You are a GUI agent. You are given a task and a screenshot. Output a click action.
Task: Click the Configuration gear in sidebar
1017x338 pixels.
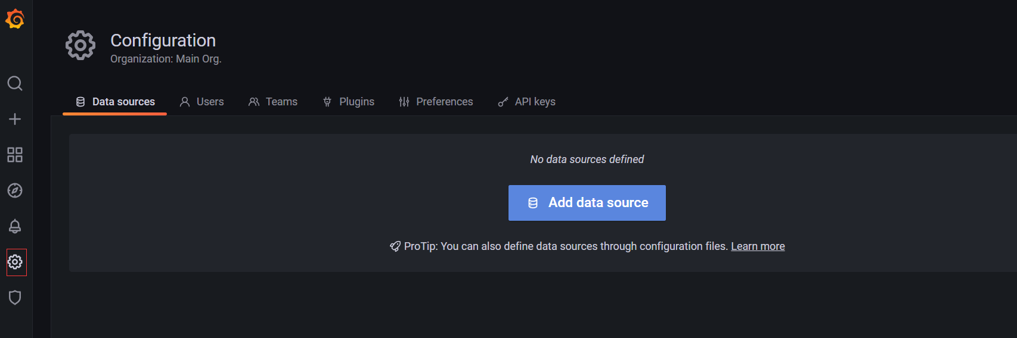pos(15,262)
